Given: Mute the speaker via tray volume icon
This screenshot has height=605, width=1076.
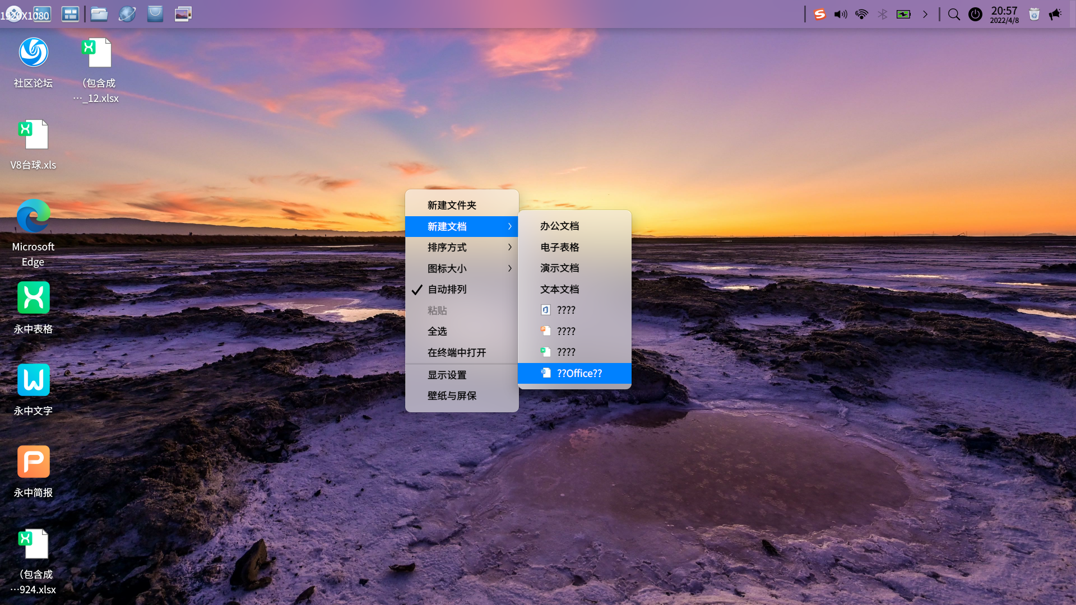Looking at the screenshot, I should pos(840,14).
